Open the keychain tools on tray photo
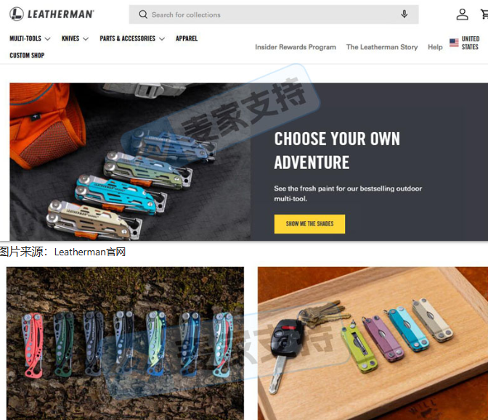 pyautogui.click(x=373, y=343)
